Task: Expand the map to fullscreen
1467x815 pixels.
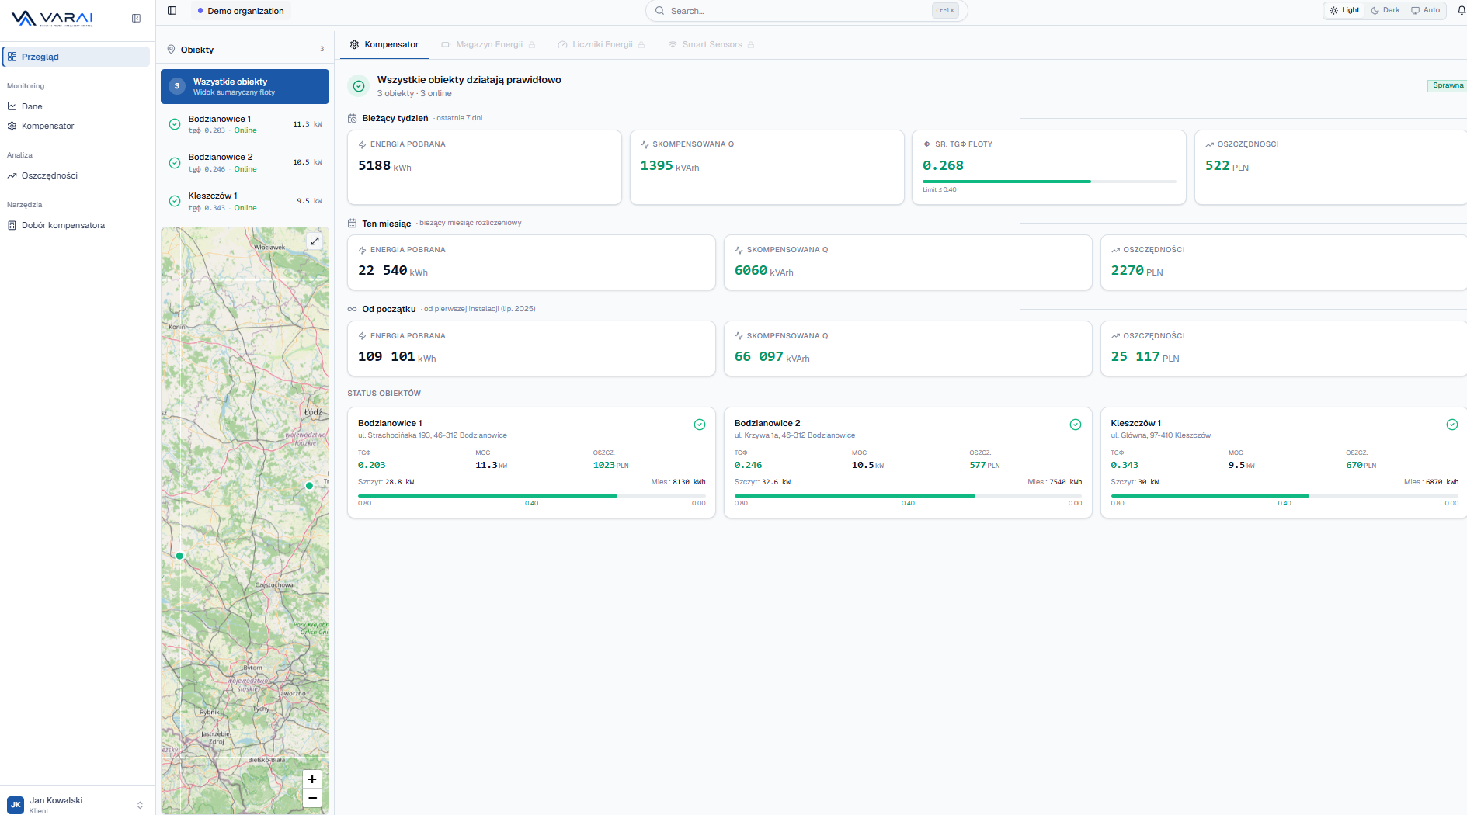Action: click(x=315, y=241)
